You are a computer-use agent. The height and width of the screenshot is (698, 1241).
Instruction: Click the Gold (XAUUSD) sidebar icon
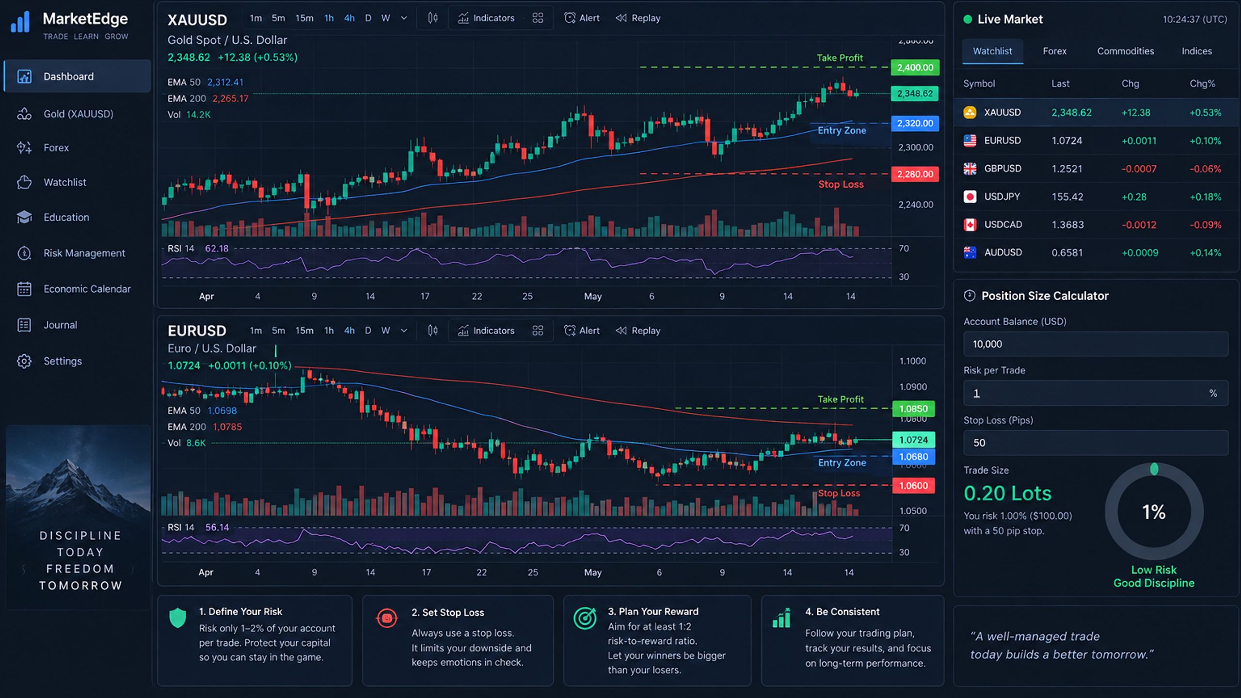pos(24,114)
